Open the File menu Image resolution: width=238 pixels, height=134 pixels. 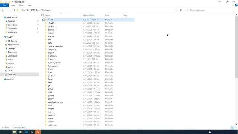pyautogui.click(x=4, y=5)
